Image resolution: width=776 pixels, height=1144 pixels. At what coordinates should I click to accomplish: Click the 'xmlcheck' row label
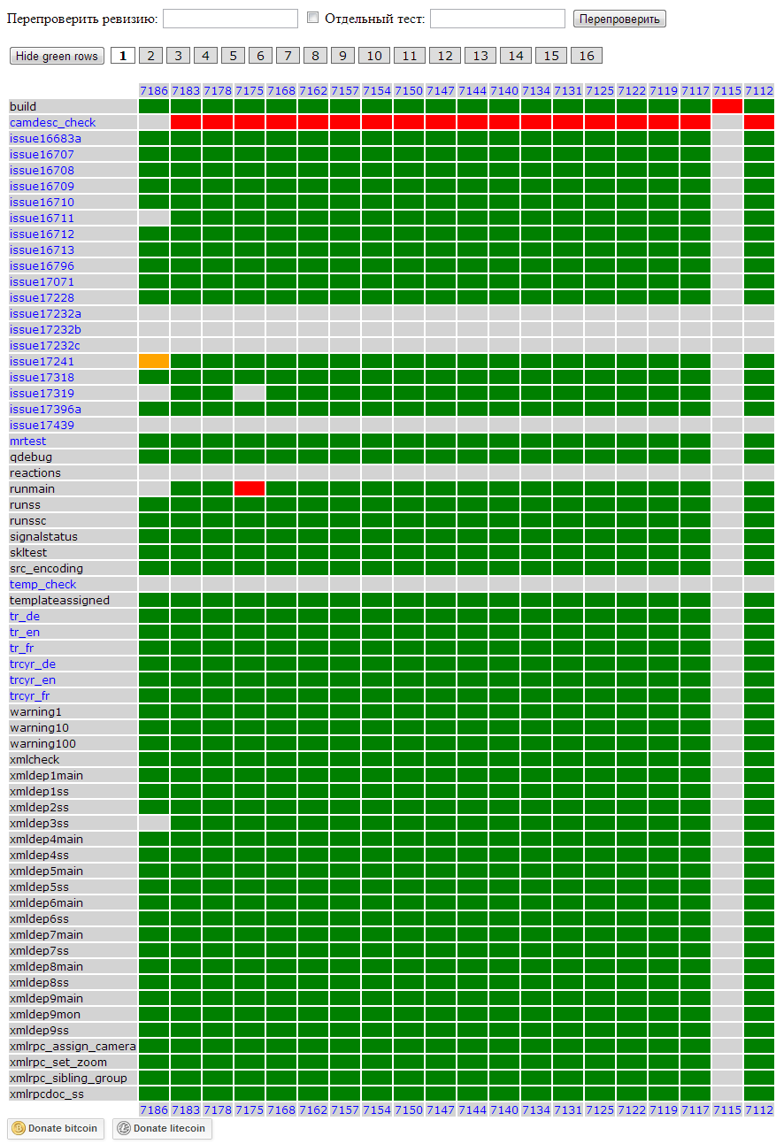(x=35, y=759)
